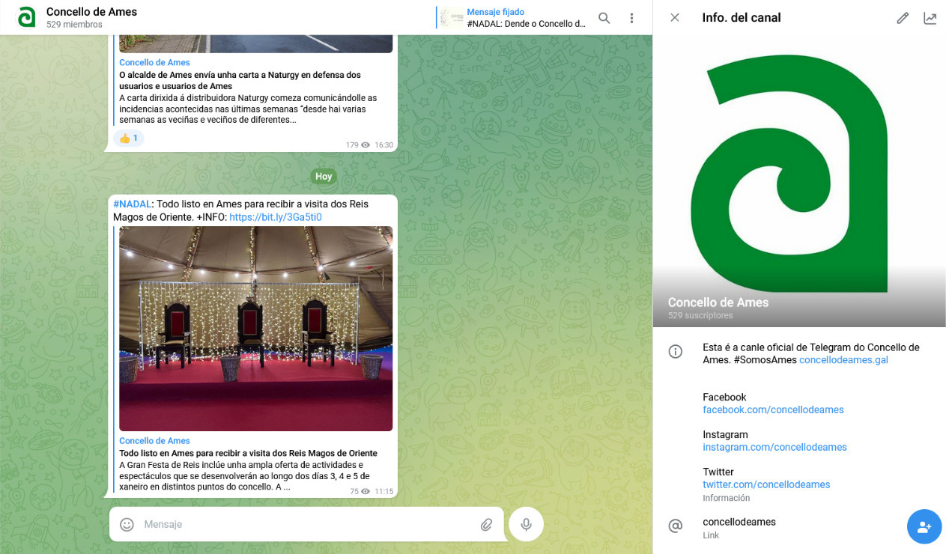Click the road photo on the Naturgy post
Image resolution: width=952 pixels, height=554 pixels.
coord(256,43)
